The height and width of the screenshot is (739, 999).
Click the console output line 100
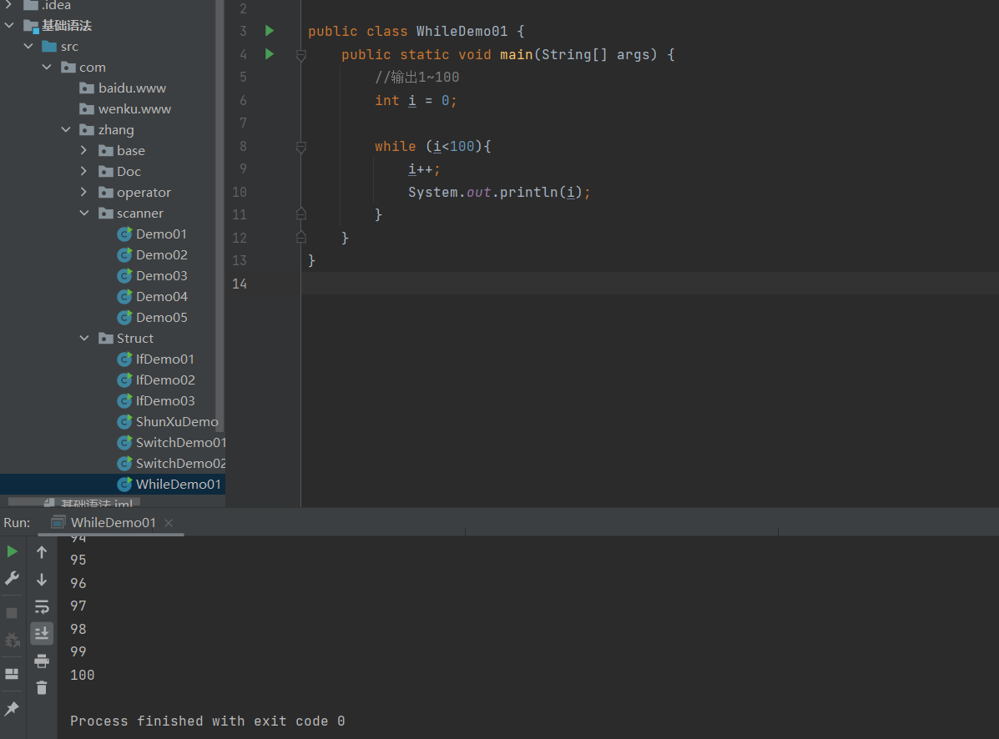82,675
